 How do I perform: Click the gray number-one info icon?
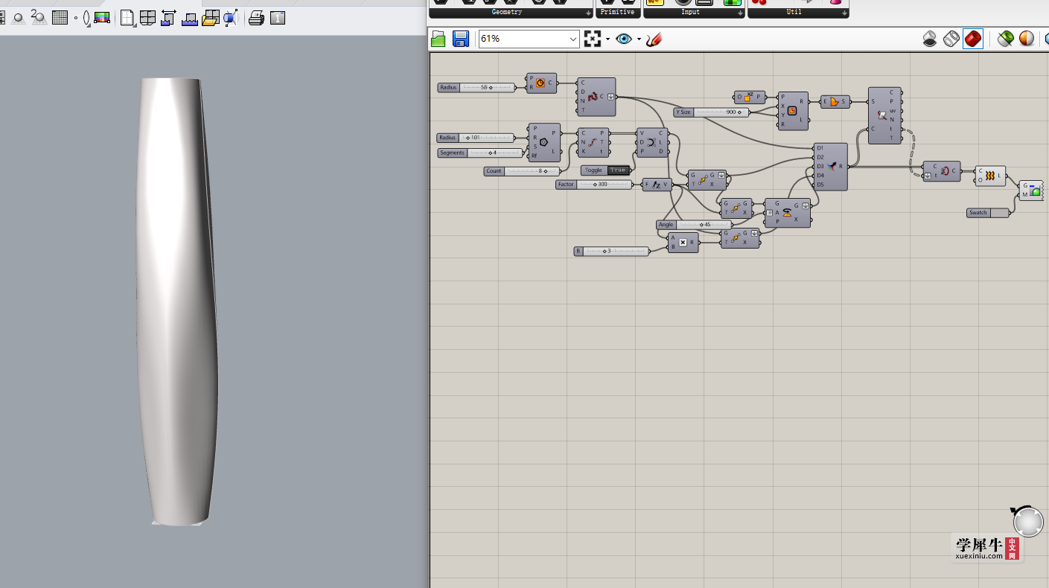tap(278, 18)
